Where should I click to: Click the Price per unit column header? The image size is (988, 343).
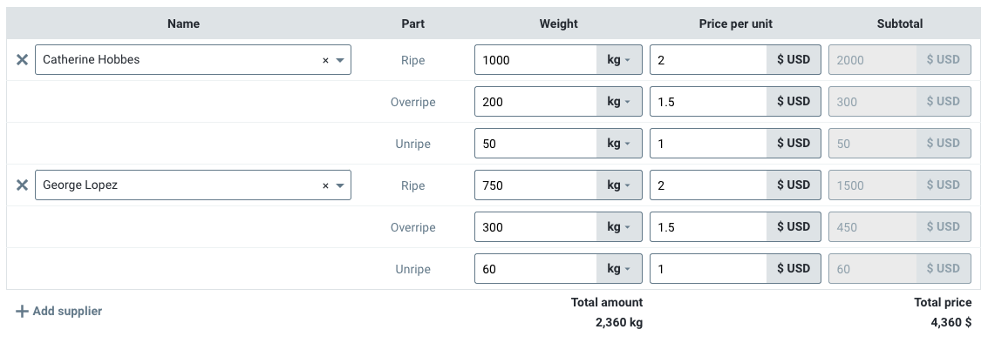point(735,24)
